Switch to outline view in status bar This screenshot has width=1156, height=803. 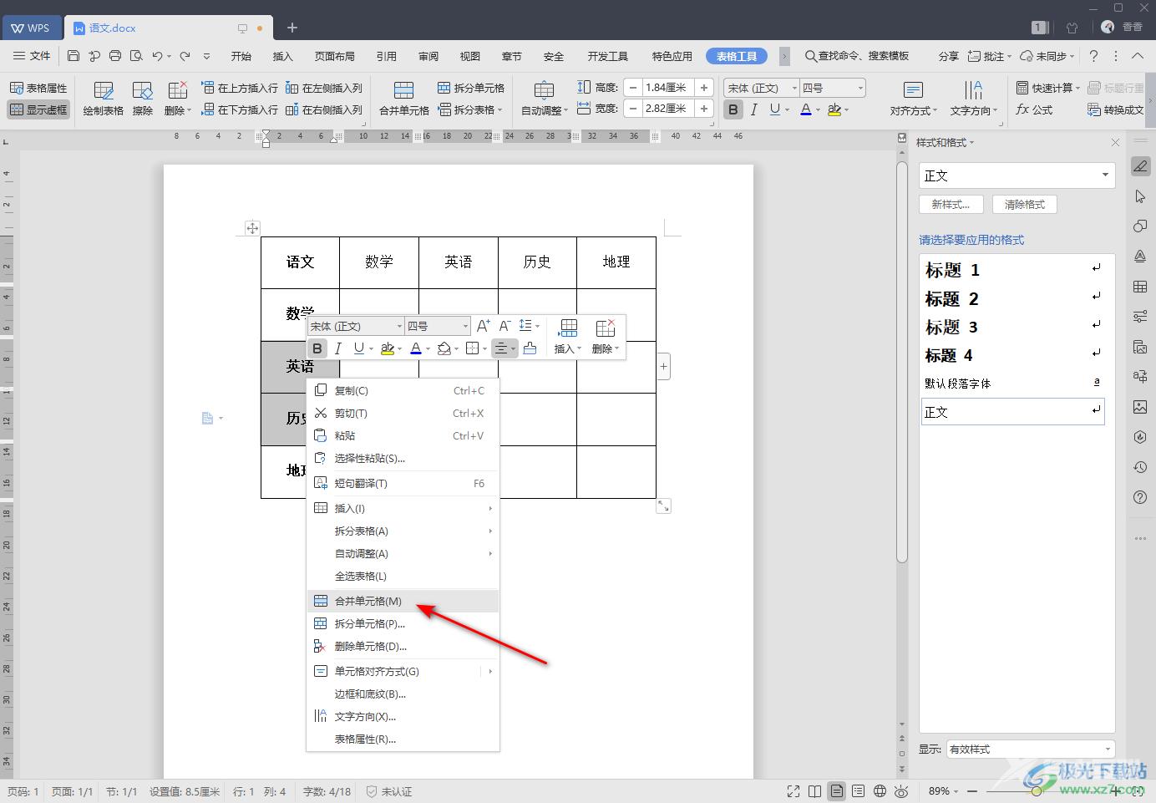[858, 791]
